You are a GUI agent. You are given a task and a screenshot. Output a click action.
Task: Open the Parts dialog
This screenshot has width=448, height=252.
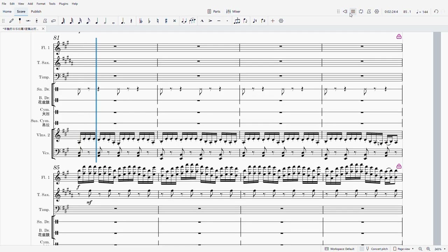tap(214, 12)
